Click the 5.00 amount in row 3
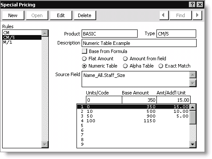212x159 pixels. [x=183, y=116]
